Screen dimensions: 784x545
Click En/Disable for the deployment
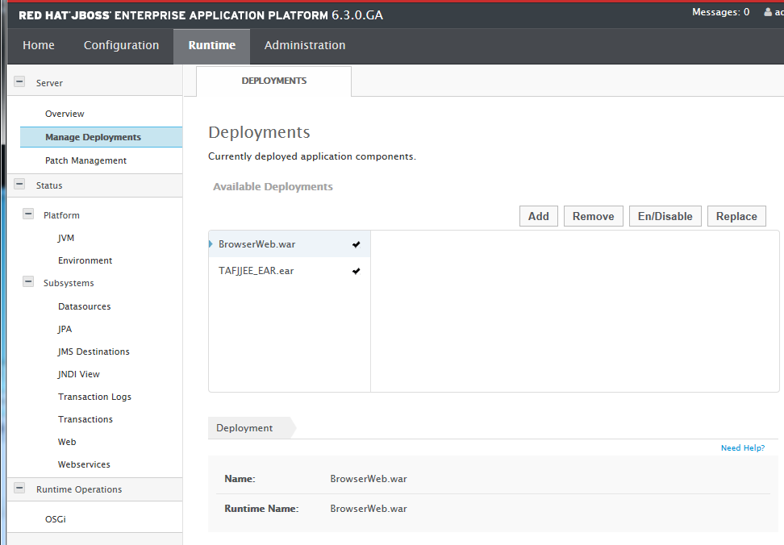tap(665, 216)
